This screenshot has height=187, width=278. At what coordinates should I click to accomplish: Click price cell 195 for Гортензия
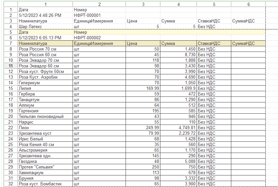143,111
